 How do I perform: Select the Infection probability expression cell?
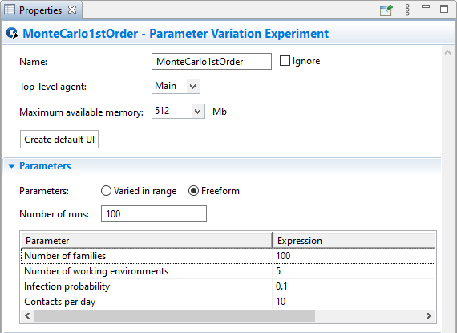354,286
